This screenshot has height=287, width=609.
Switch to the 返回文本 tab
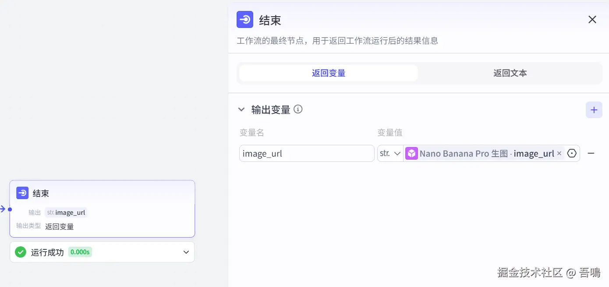(510, 73)
